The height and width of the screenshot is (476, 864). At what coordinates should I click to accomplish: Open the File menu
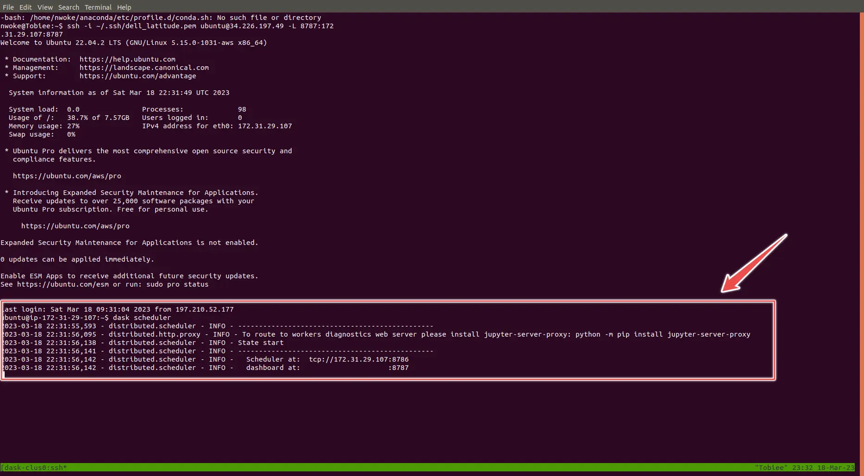pos(8,7)
